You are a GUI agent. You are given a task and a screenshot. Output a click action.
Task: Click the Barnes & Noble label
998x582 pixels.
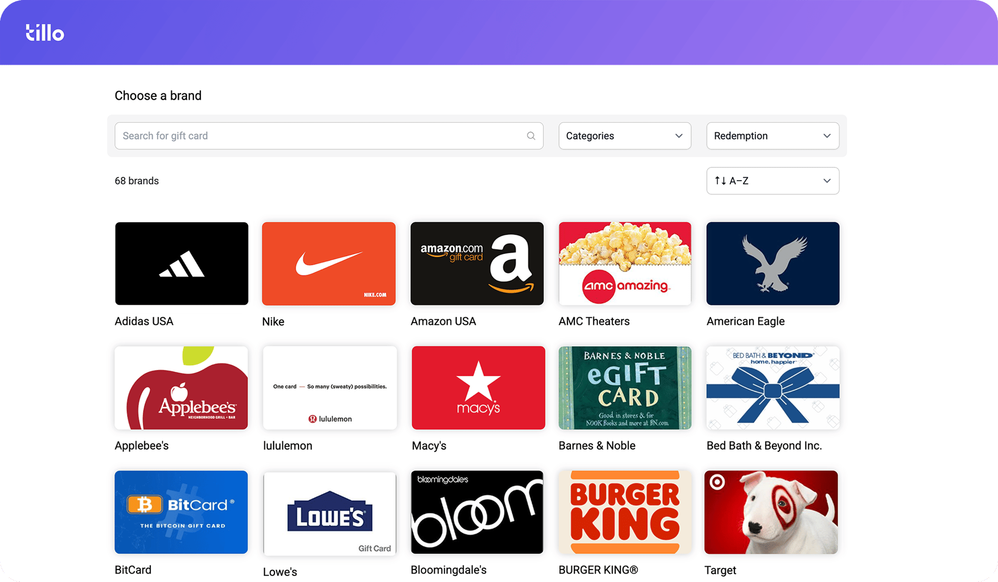(x=597, y=446)
